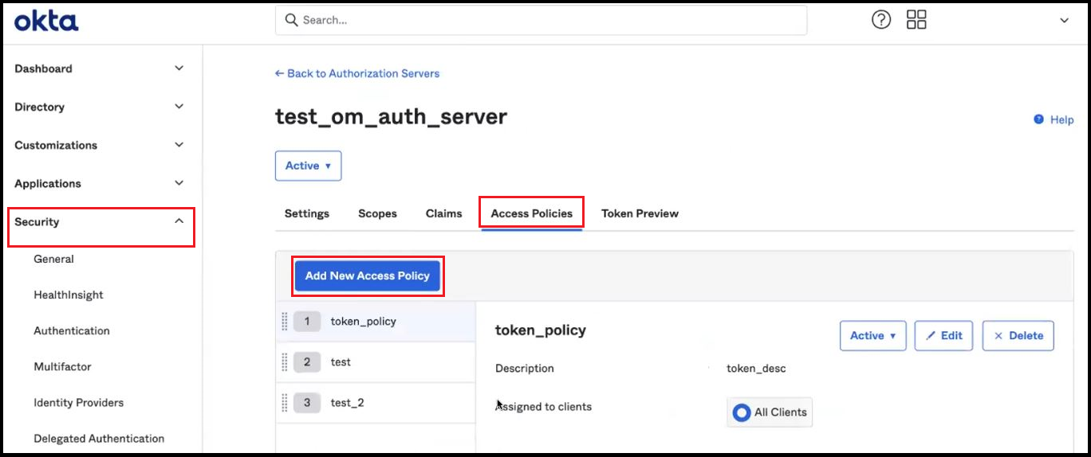
Task: Click the Okta logo
Action: point(46,21)
